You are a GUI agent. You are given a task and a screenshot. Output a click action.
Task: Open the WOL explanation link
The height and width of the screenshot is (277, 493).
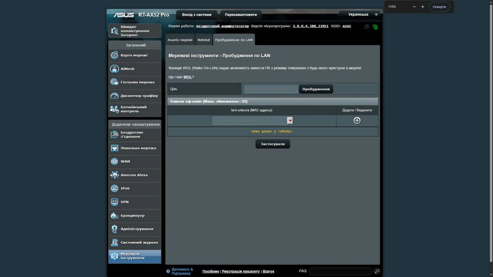coord(187,77)
